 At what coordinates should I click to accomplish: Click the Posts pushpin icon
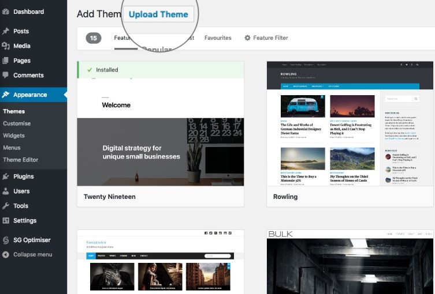point(5,31)
